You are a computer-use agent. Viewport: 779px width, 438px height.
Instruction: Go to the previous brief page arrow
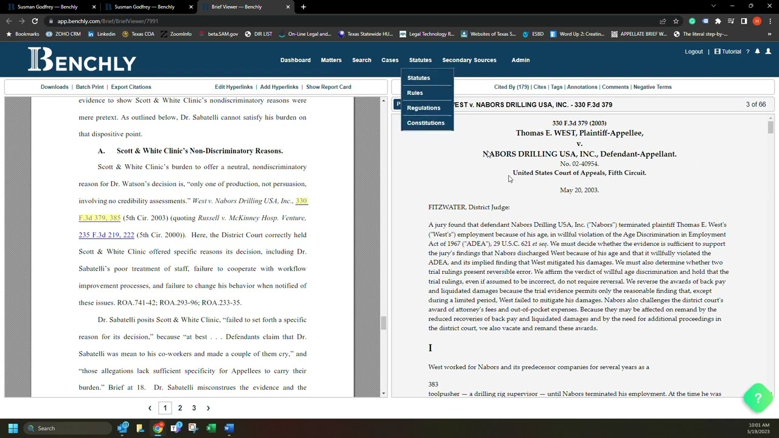pyautogui.click(x=150, y=408)
